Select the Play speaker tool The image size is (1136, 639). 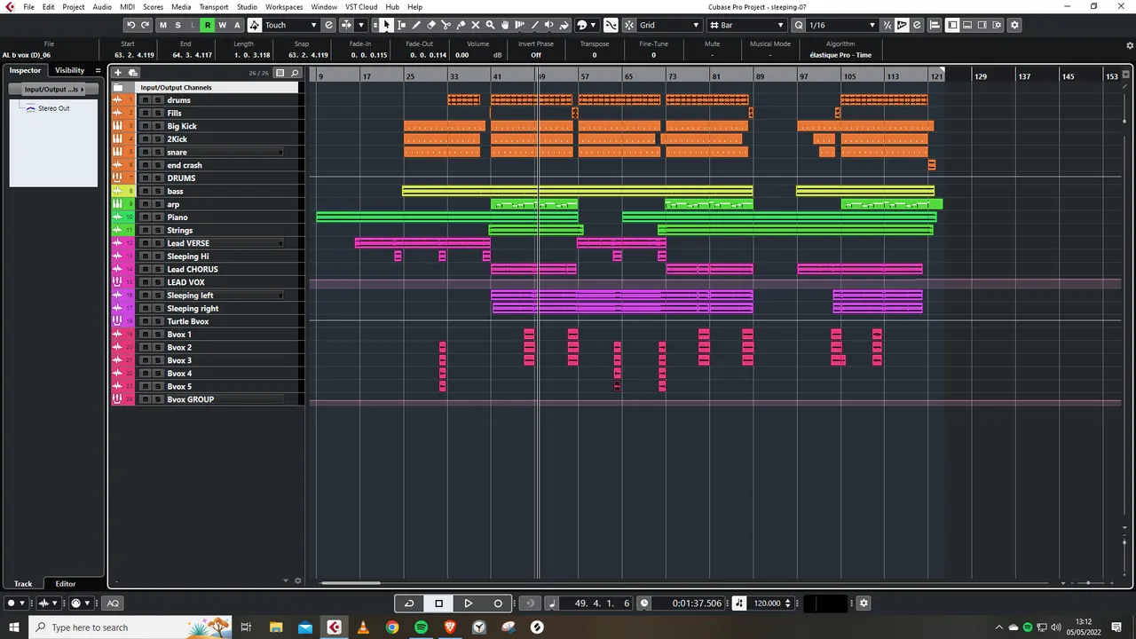point(549,25)
